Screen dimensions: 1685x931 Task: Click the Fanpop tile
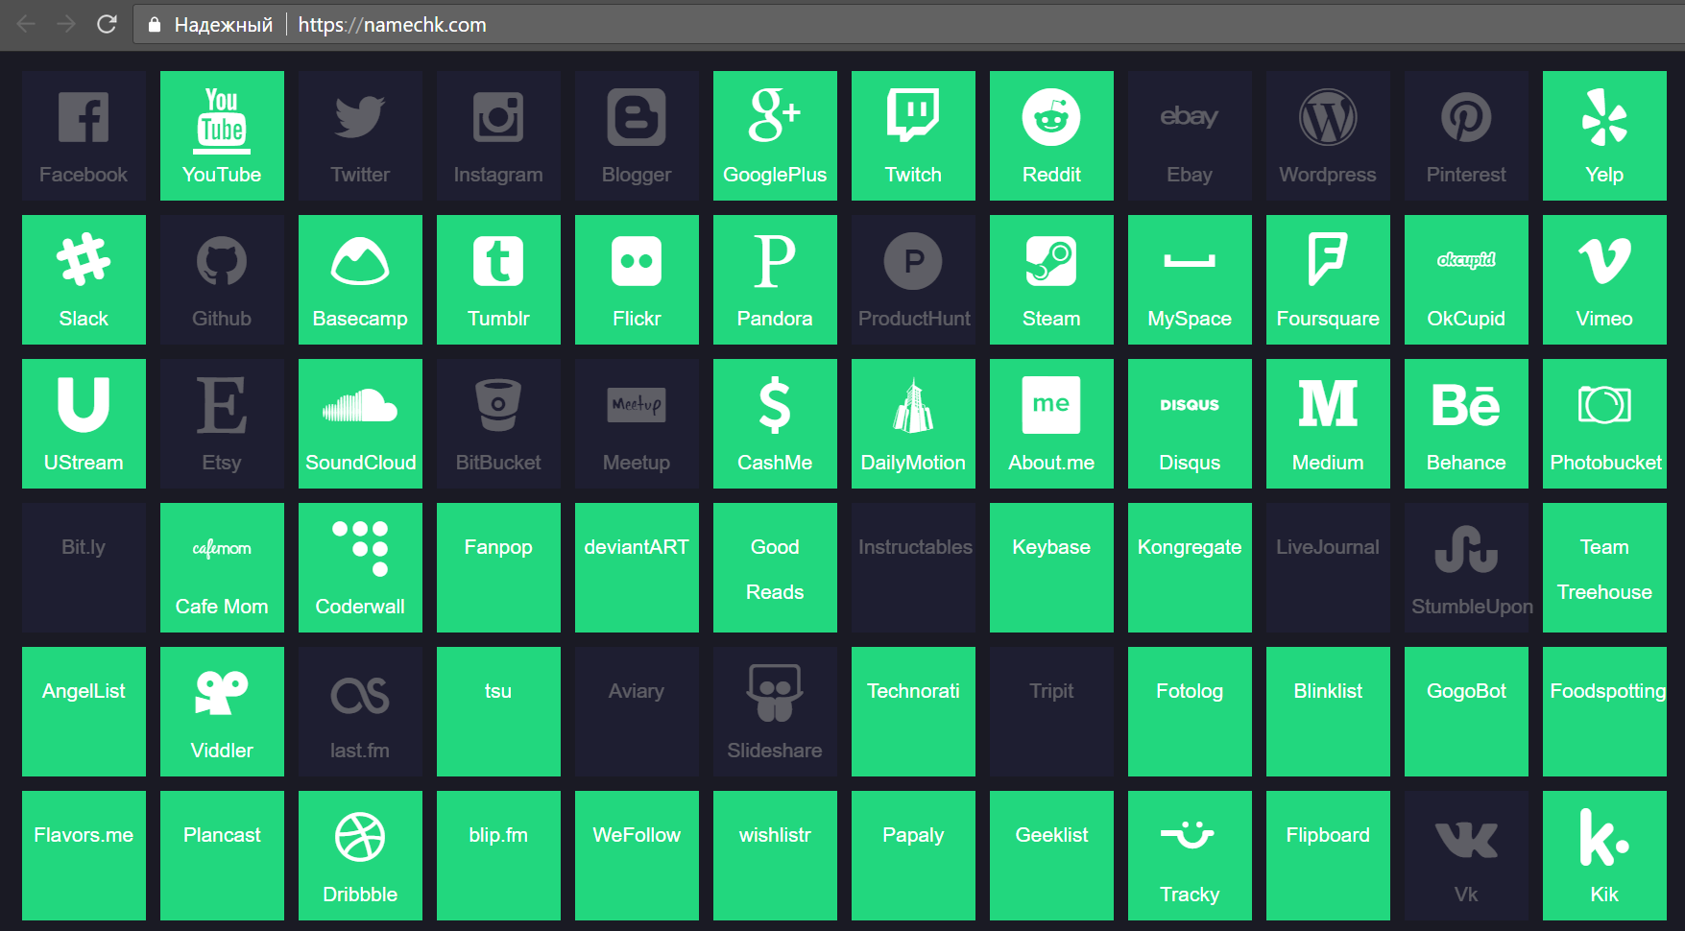coord(498,567)
